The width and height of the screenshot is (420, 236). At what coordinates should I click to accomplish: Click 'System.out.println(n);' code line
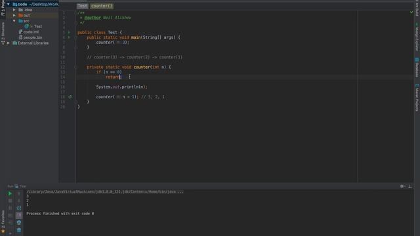coord(121,87)
